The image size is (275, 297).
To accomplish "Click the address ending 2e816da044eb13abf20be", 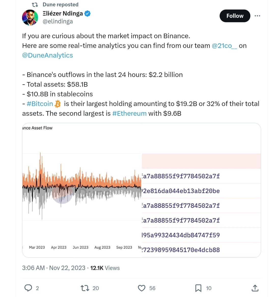I will [x=181, y=191].
